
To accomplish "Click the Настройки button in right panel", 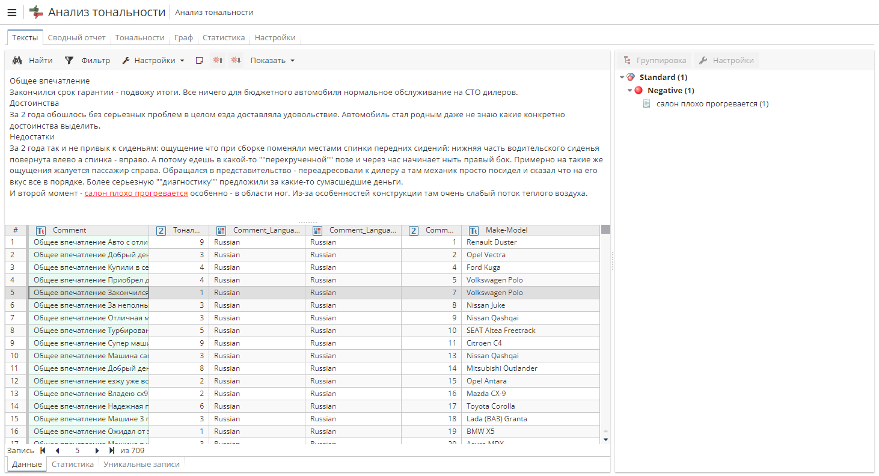I will 726,61.
